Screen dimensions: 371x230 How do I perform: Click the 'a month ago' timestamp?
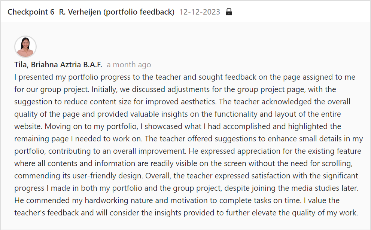129,65
